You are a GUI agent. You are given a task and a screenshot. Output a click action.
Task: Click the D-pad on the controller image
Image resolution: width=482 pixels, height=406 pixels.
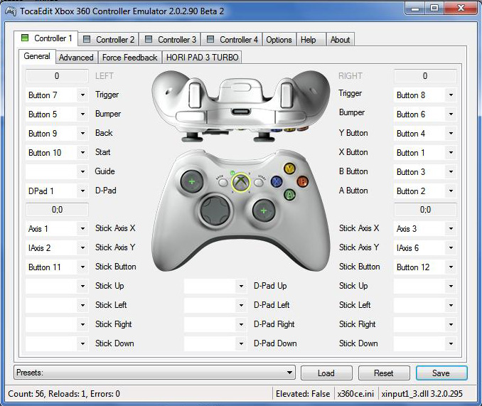pyautogui.click(x=215, y=210)
